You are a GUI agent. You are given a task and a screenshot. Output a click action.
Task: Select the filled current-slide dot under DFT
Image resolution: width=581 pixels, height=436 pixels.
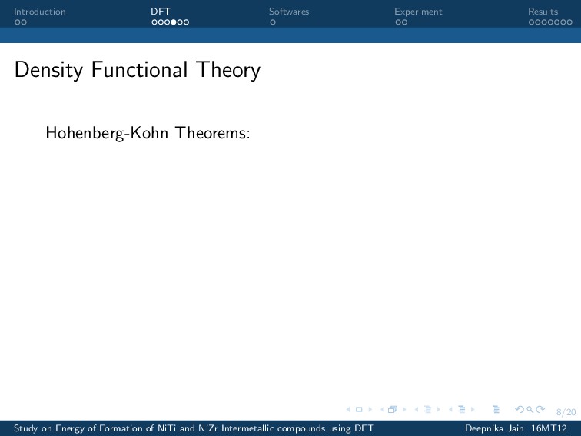coord(174,22)
